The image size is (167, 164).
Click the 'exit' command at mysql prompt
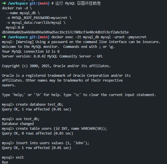point(20,157)
